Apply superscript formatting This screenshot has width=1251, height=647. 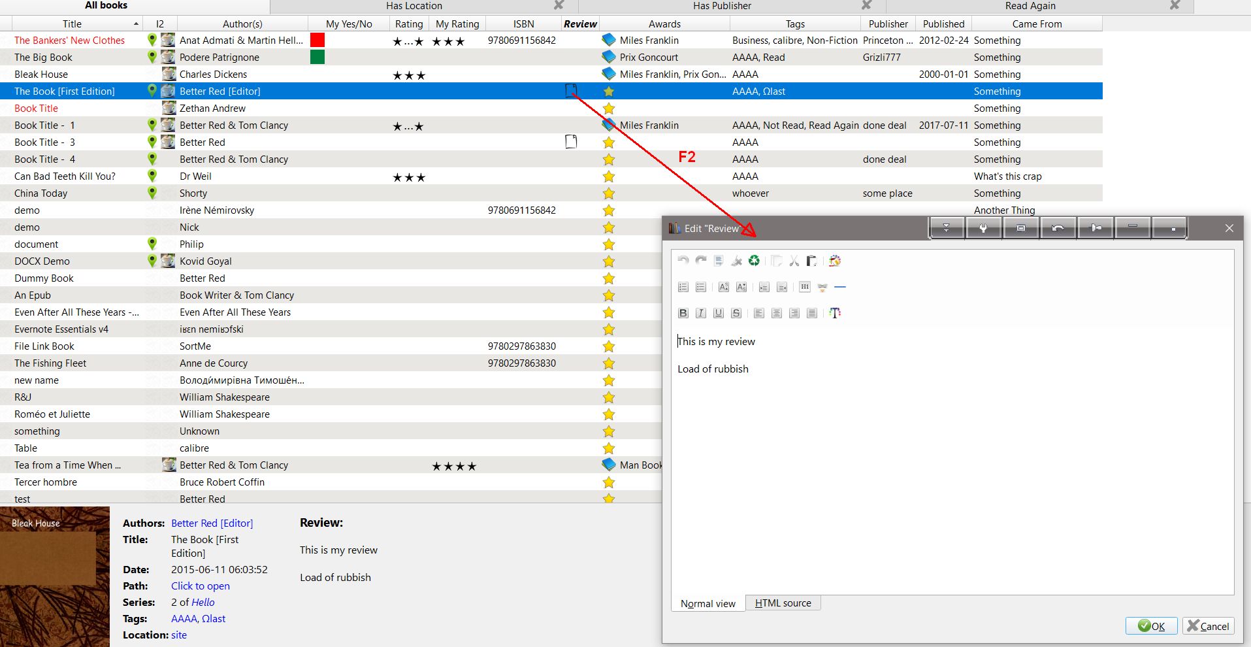click(724, 287)
